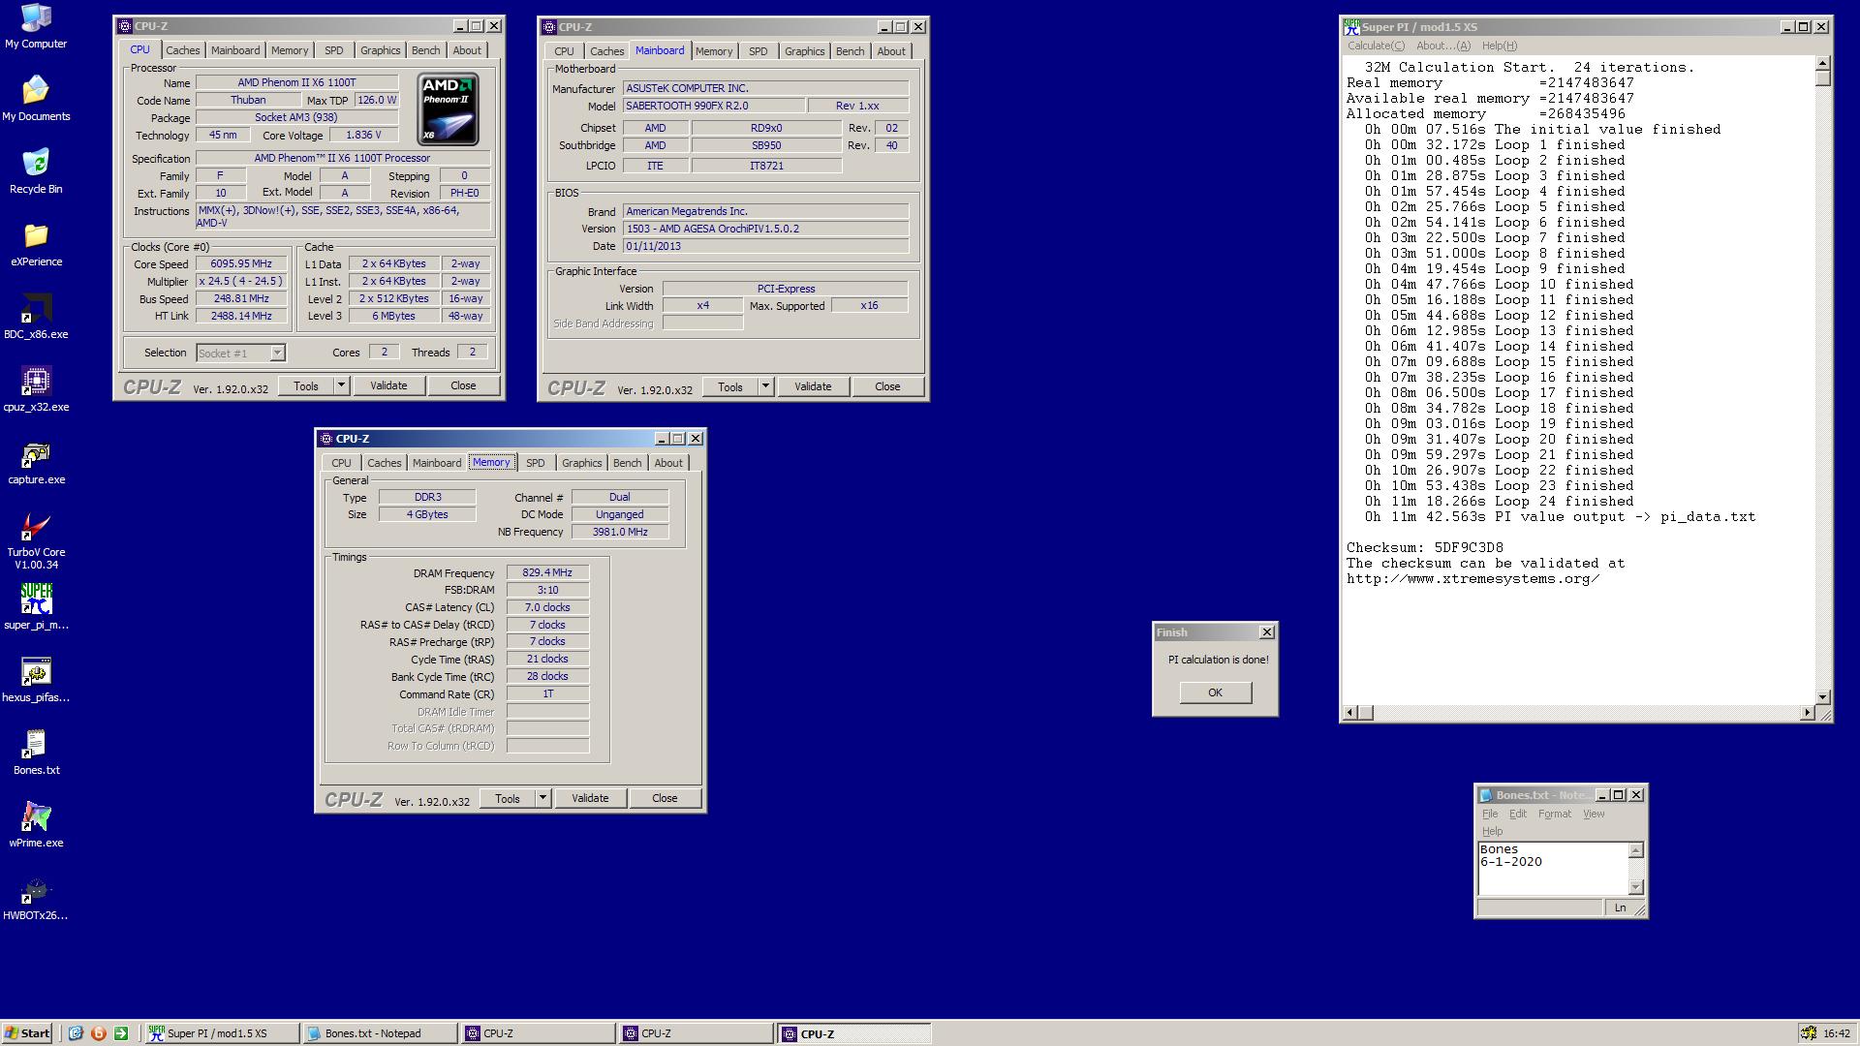Open Help menu in Super PI
The width and height of the screenshot is (1860, 1046).
1499,46
